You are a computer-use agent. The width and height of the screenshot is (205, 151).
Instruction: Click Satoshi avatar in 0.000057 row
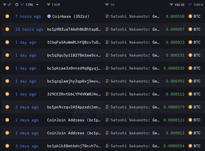(x=107, y=29)
